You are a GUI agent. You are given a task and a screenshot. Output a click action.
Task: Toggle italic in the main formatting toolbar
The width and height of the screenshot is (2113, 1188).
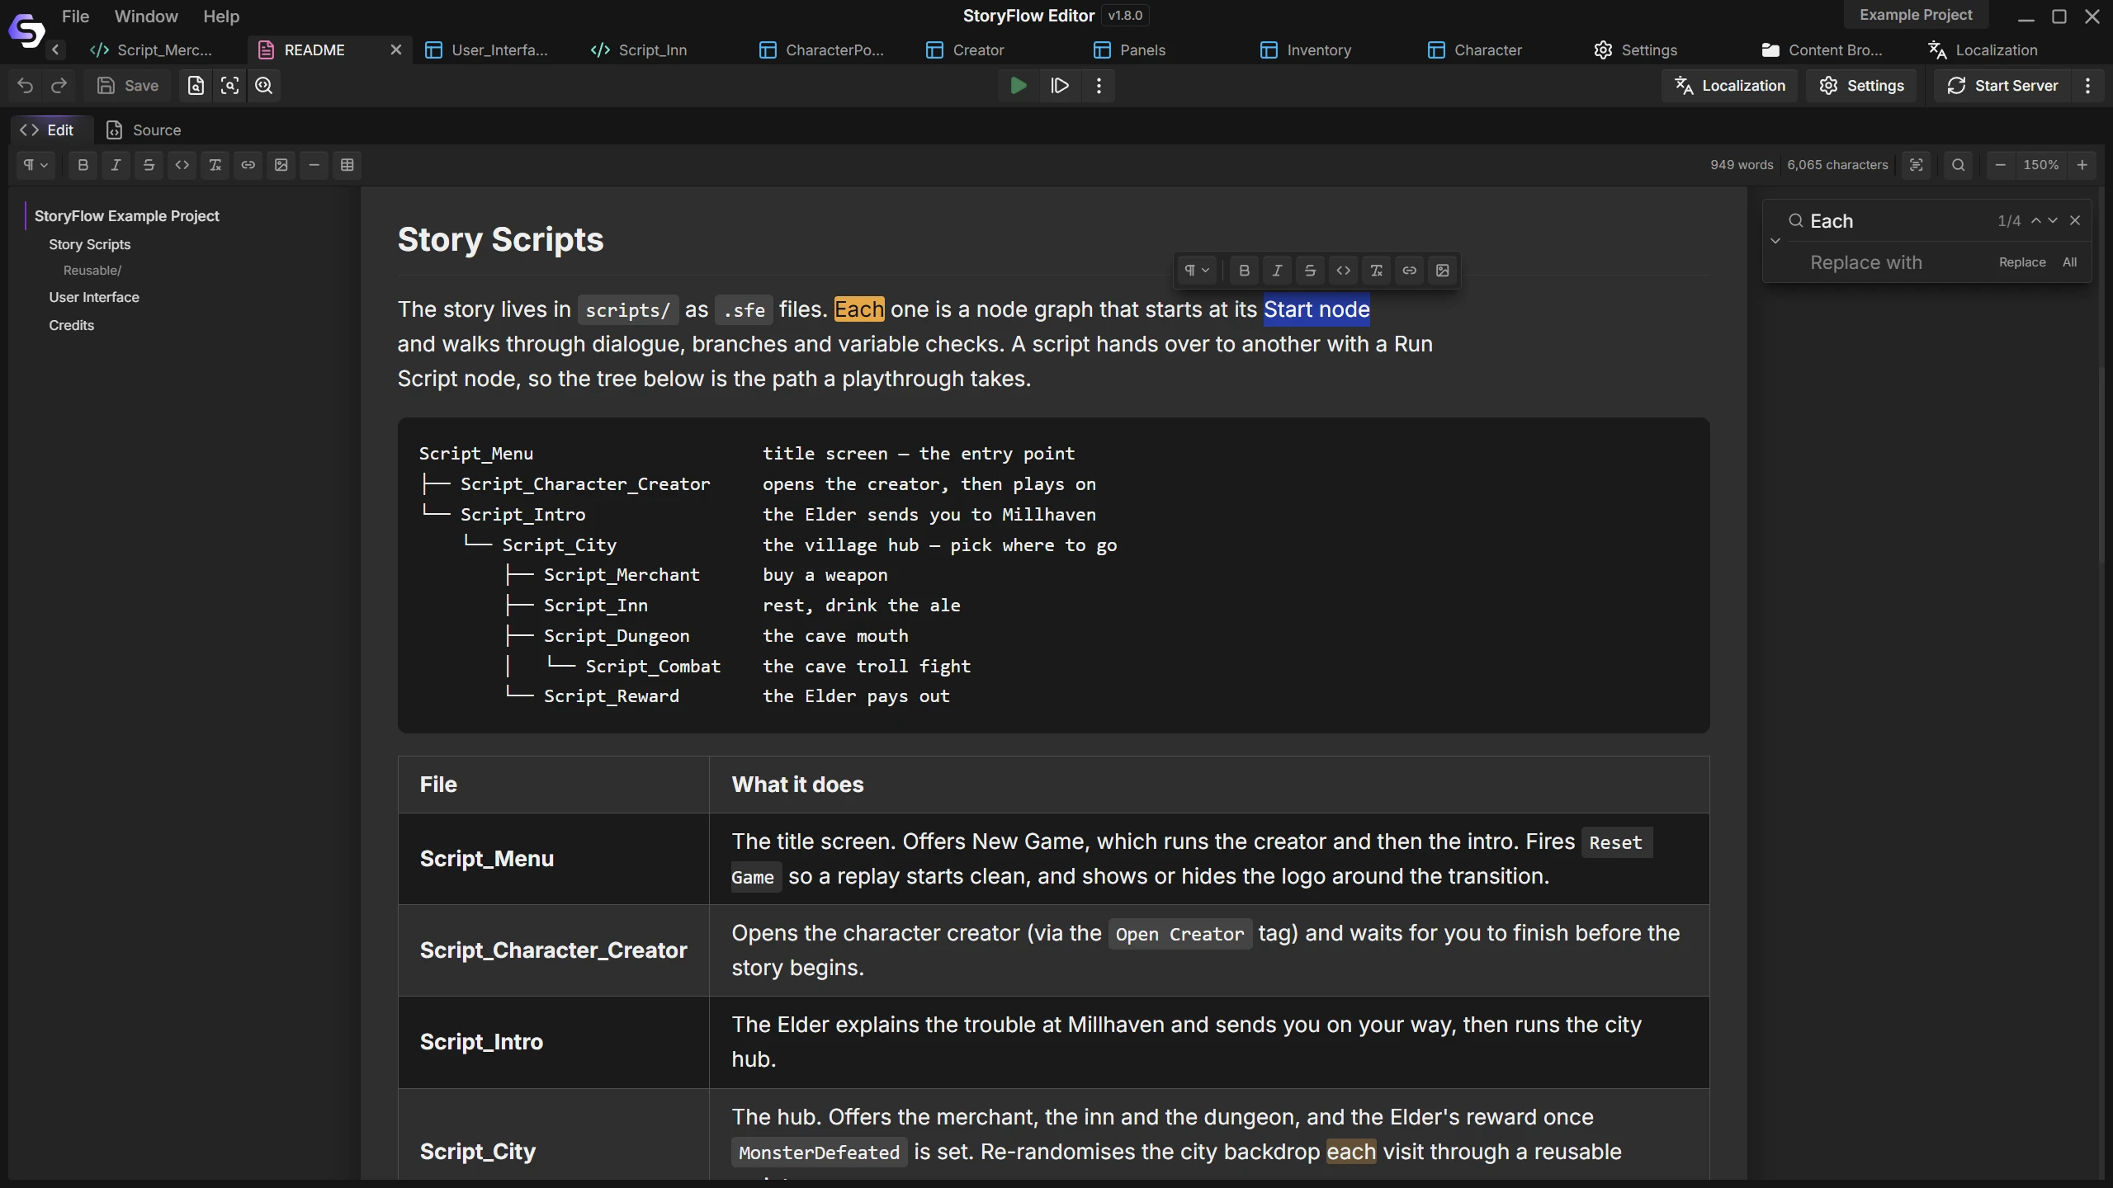tap(116, 166)
